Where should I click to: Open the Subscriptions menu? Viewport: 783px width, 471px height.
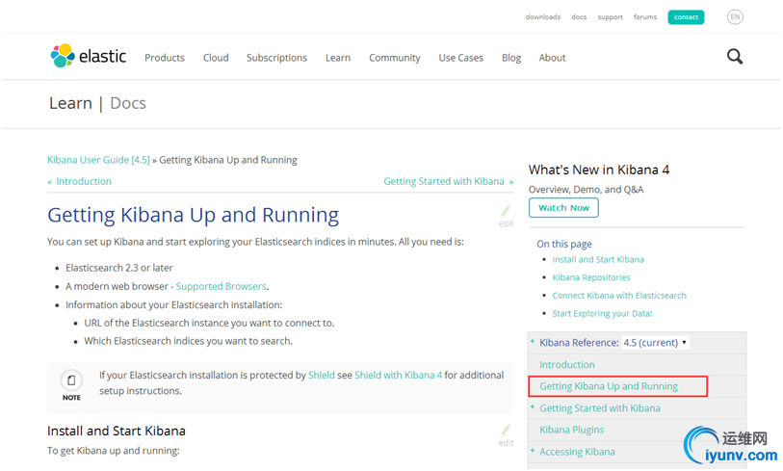coord(276,58)
